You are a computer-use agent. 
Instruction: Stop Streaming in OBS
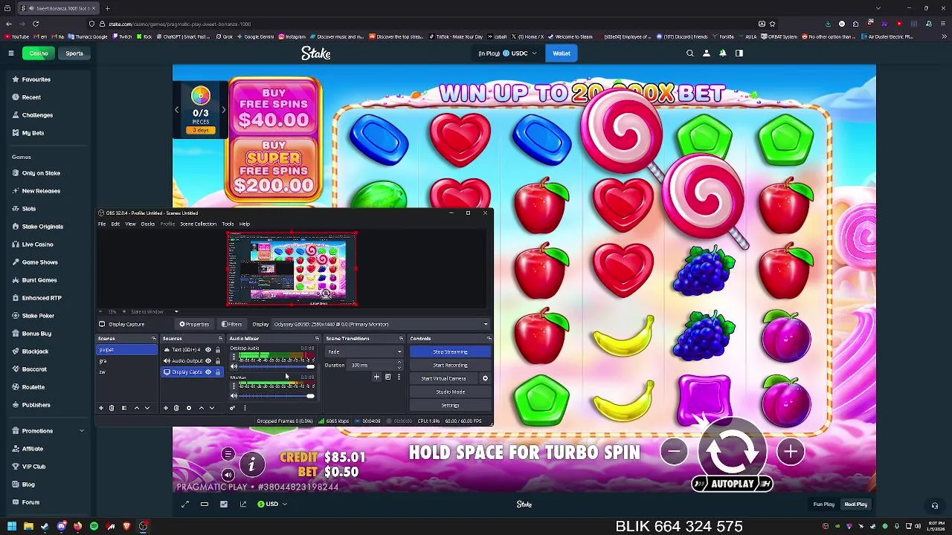coord(450,352)
